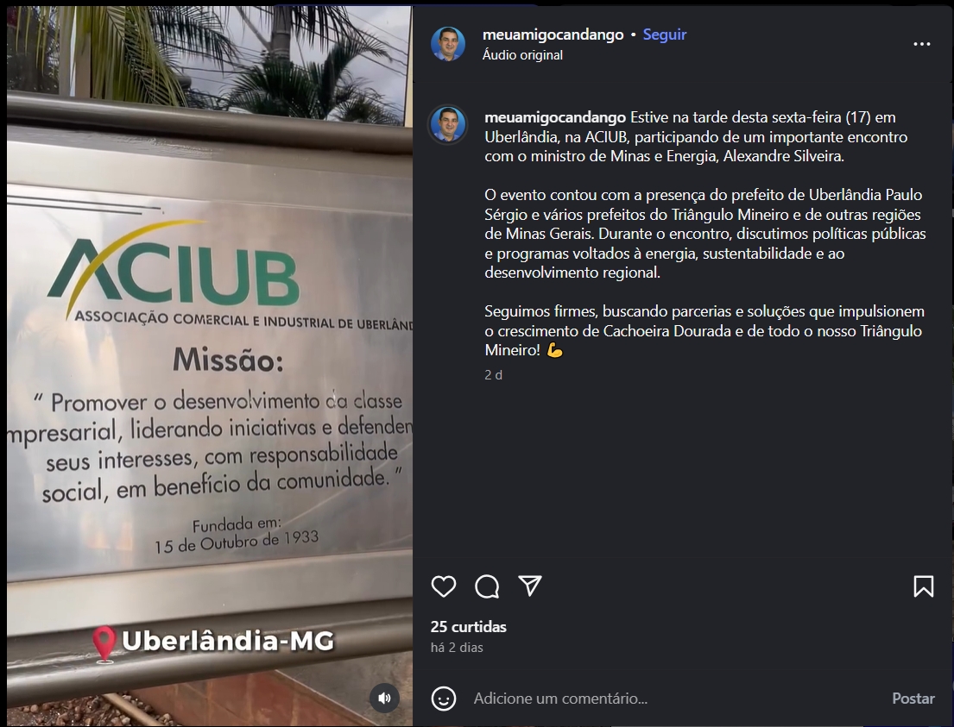Open comments with the speech bubble icon
The width and height of the screenshot is (954, 727).
(x=487, y=586)
